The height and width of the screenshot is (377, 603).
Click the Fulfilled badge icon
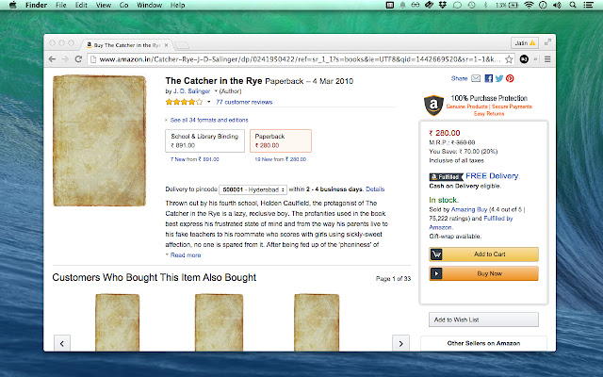click(x=446, y=177)
